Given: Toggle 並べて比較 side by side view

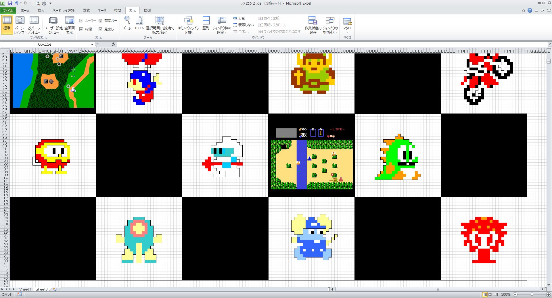Looking at the screenshot, I should click(x=269, y=18).
